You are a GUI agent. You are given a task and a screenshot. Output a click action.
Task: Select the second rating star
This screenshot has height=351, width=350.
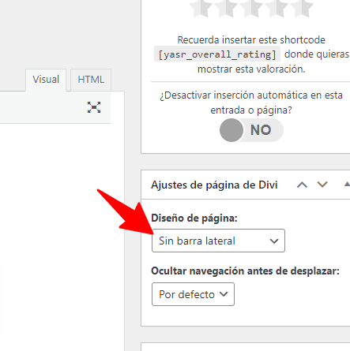pyautogui.click(x=227, y=9)
